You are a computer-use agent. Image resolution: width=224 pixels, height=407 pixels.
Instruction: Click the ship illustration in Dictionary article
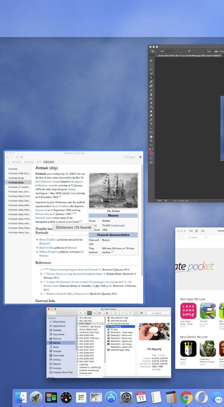(x=113, y=191)
